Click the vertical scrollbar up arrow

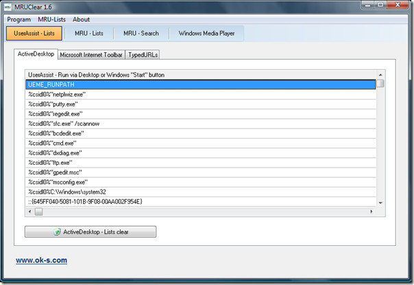pos(380,75)
